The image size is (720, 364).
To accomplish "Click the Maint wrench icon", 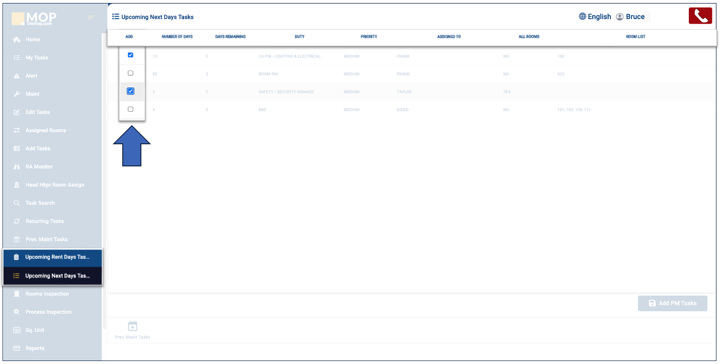I will point(17,94).
